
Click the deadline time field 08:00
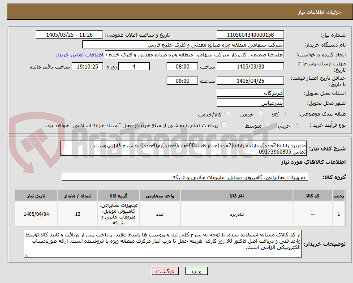click(x=182, y=67)
